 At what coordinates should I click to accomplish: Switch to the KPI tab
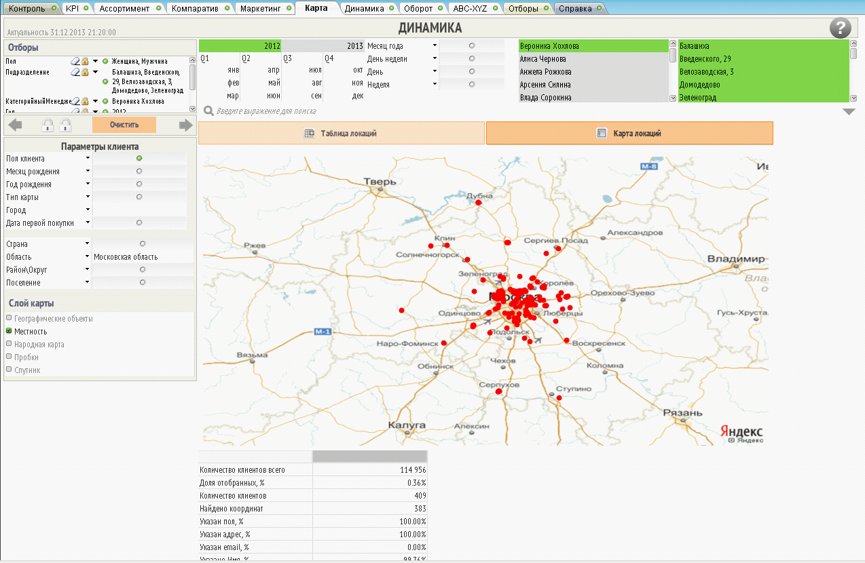[x=76, y=9]
